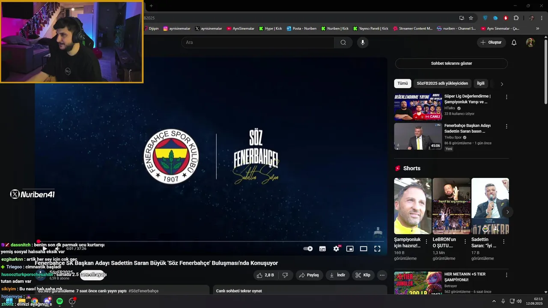
Task: Switch the player to theater mode
Action: [x=363, y=249]
